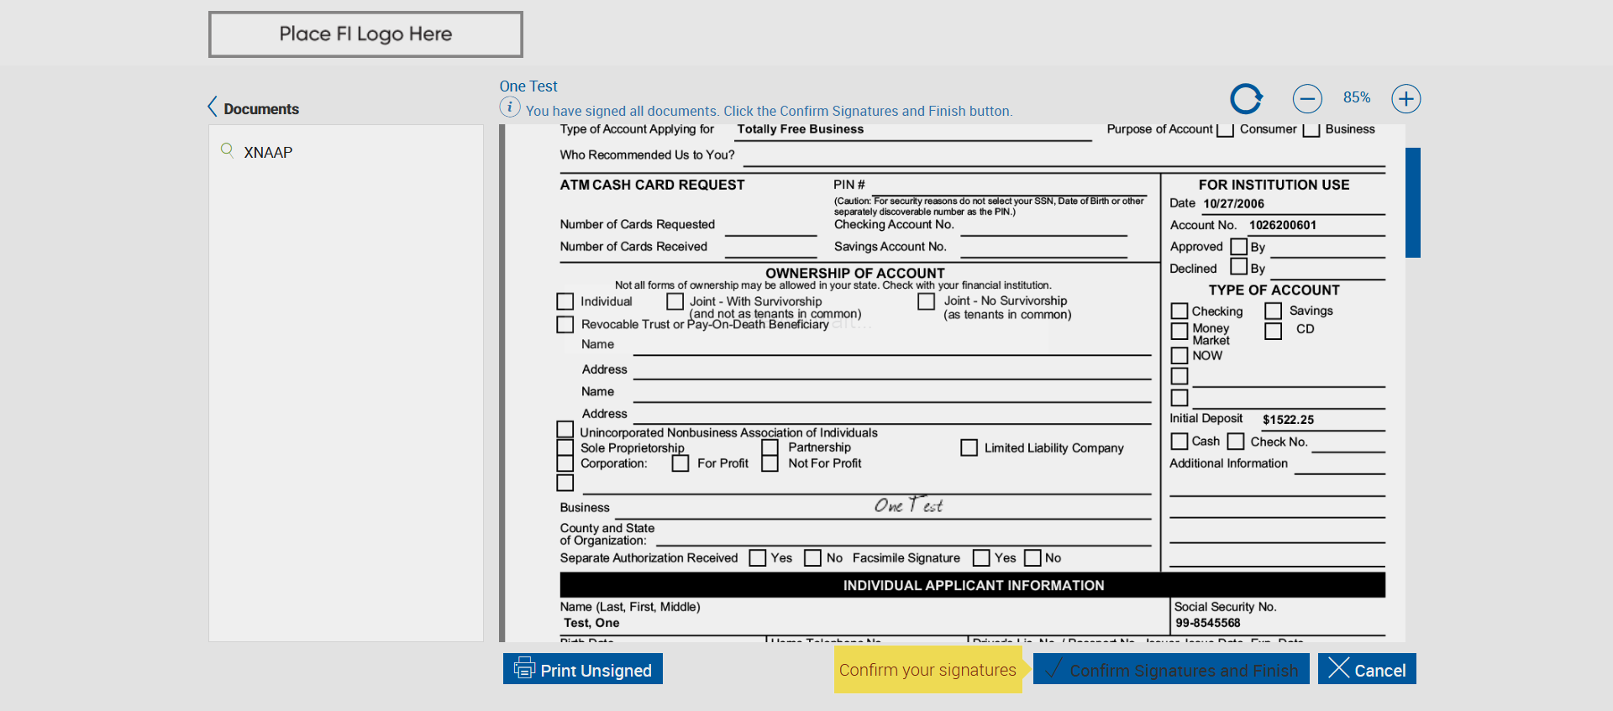Select the CD account checkbox
1613x711 pixels.
[x=1274, y=332]
